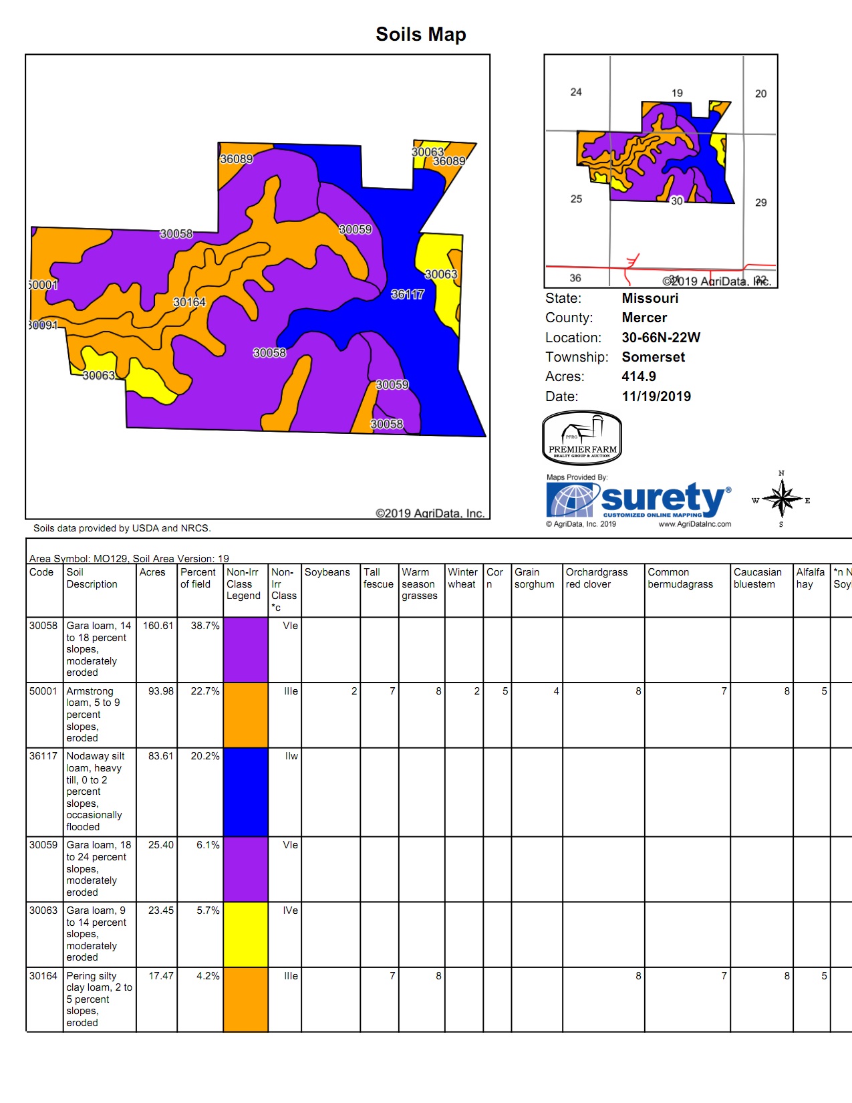This screenshot has height=1103, width=852.
Task: Click the 50001 label at the map's left edge
Action: [43, 285]
